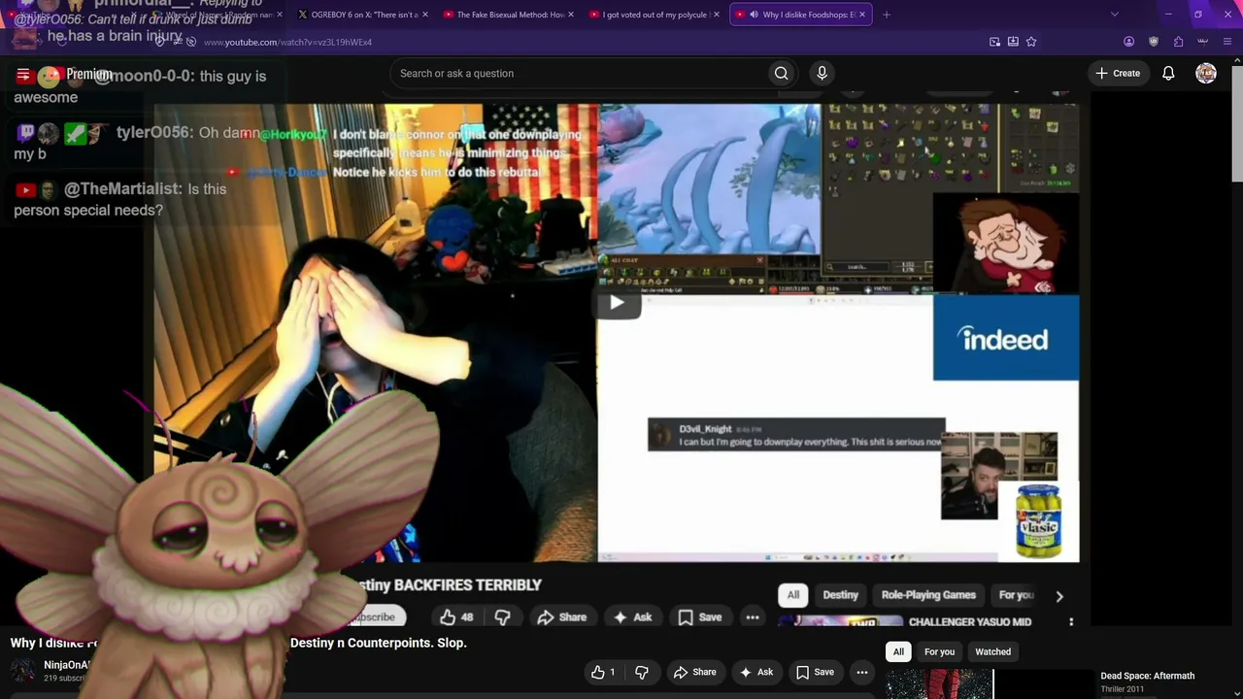Share the Foodshops video from bottom row
Viewport: 1243px width, 699px height.
tap(694, 672)
